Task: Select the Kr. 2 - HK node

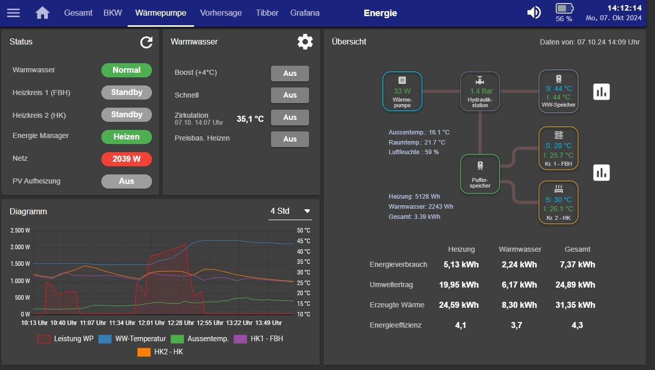Action: [558, 202]
